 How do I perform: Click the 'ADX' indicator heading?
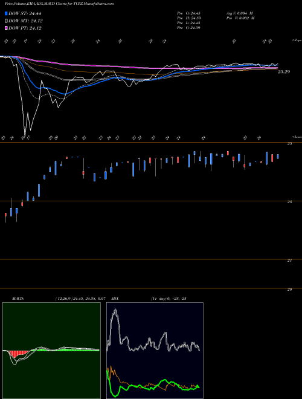tap(115, 299)
